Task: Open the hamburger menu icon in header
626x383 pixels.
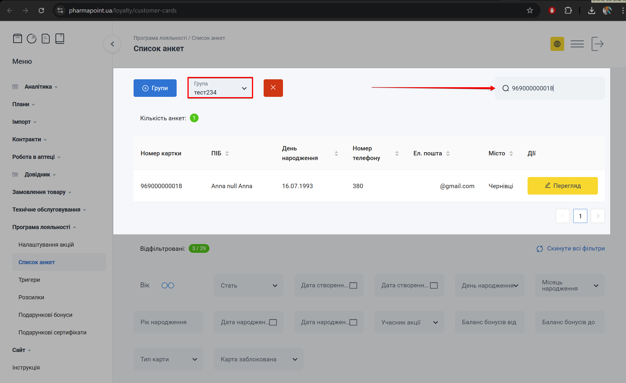Action: [577, 44]
